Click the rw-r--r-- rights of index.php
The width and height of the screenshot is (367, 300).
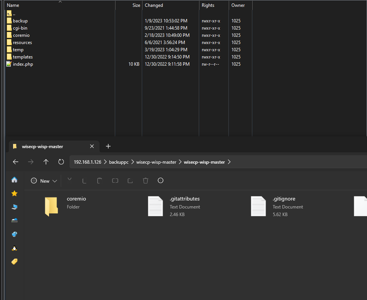[x=210, y=64]
